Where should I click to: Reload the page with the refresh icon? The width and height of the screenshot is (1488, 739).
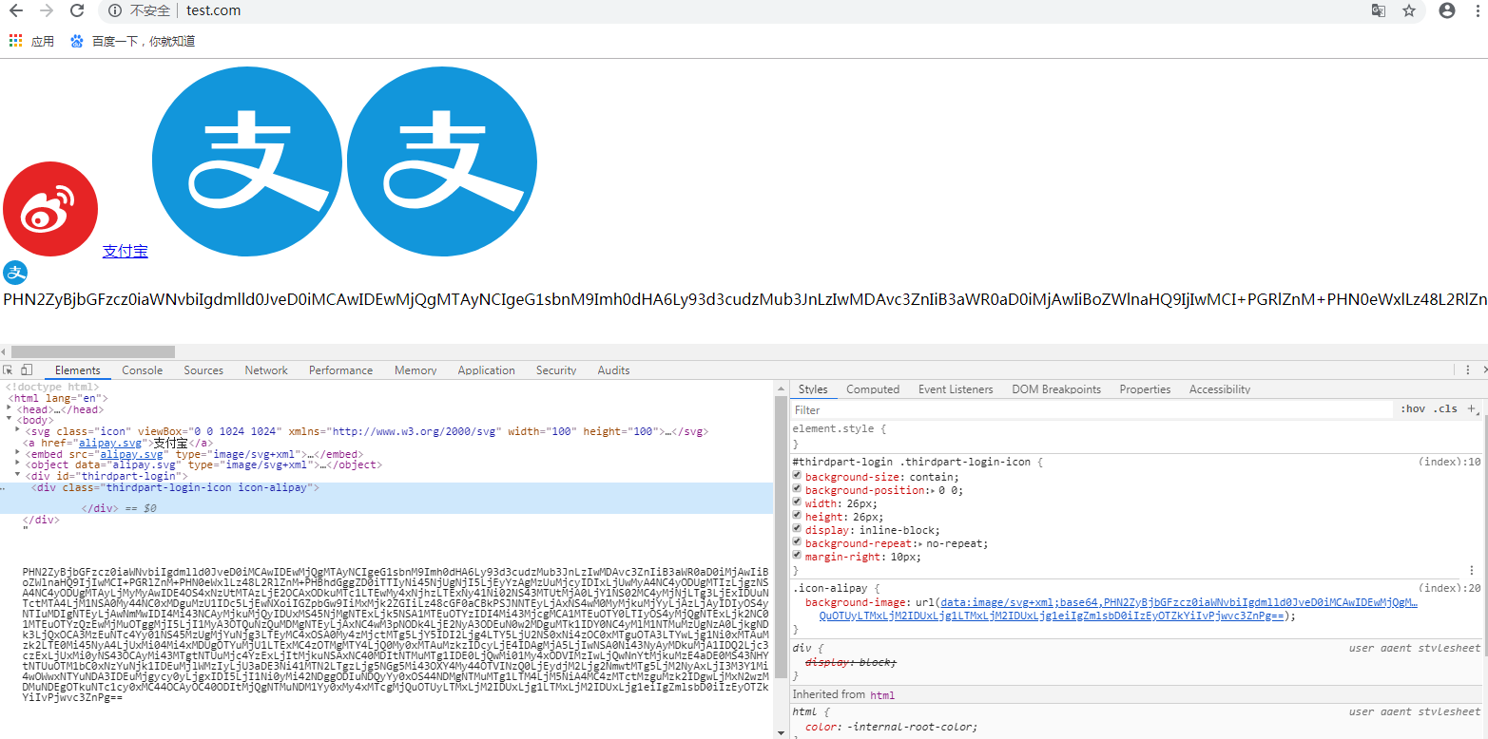coord(77,11)
